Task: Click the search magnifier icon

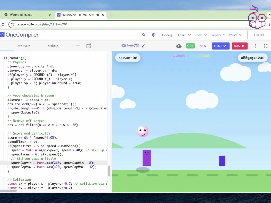Action: click(144, 35)
